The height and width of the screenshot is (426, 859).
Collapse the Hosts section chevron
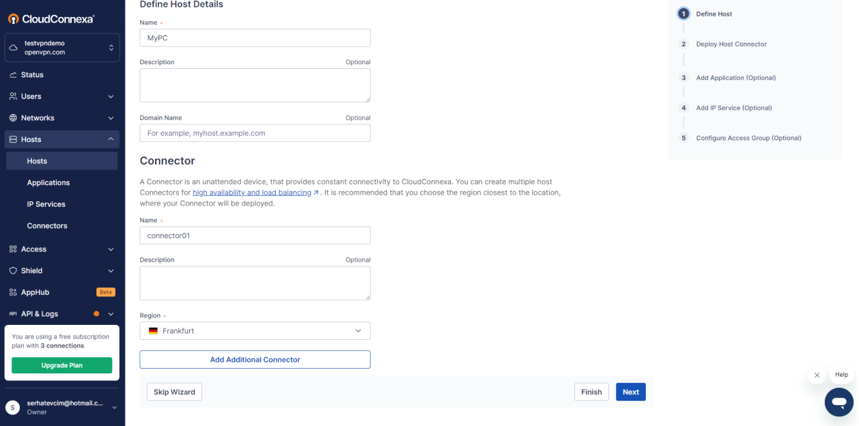tap(111, 139)
